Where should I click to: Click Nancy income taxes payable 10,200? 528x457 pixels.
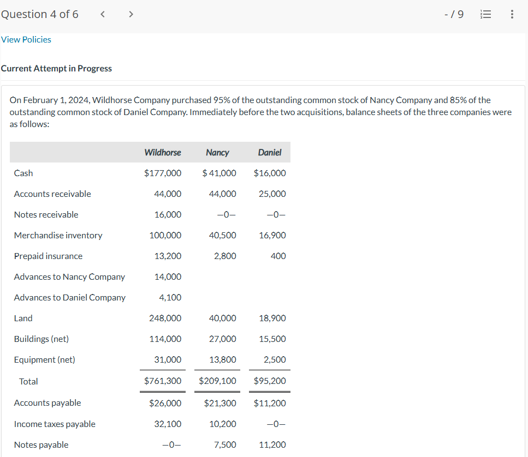223,424
